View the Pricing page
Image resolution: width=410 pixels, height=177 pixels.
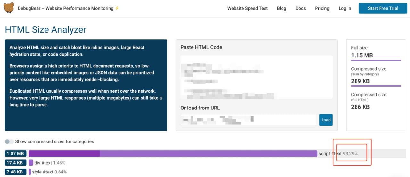322,8
